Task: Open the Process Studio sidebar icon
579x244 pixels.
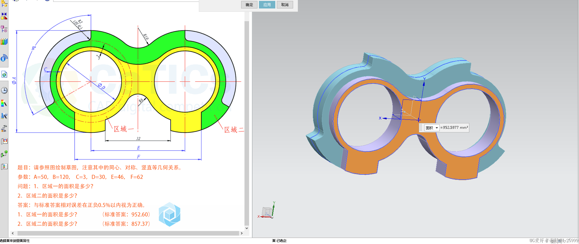Action: (4, 116)
